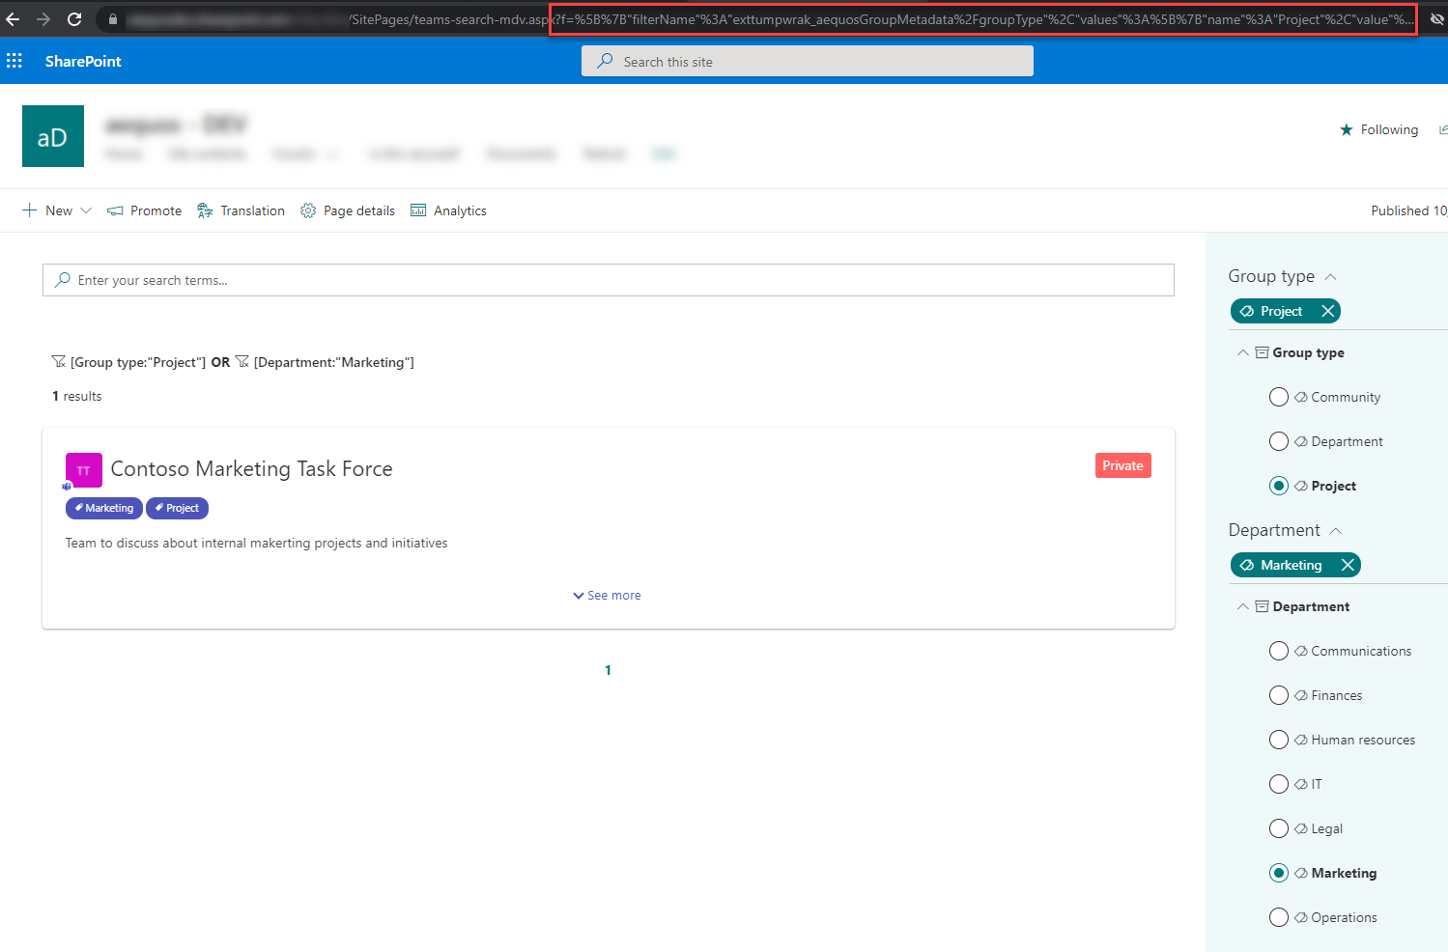Image resolution: width=1448 pixels, height=952 pixels.
Task: Click the TT team avatar icon
Action: point(84,470)
